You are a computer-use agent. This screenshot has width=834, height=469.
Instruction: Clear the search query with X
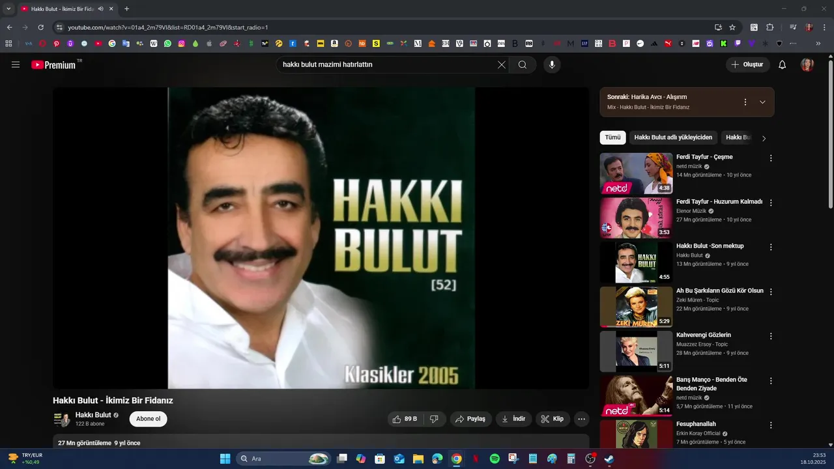click(x=502, y=64)
